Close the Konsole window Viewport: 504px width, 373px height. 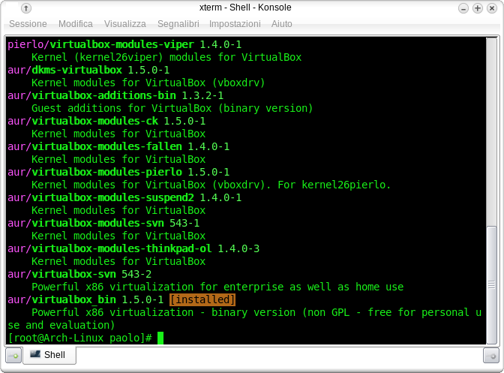tap(491, 8)
